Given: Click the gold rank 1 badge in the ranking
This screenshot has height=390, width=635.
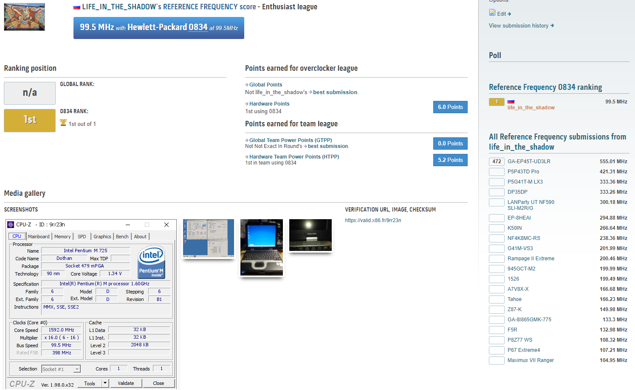Looking at the screenshot, I should [497, 102].
